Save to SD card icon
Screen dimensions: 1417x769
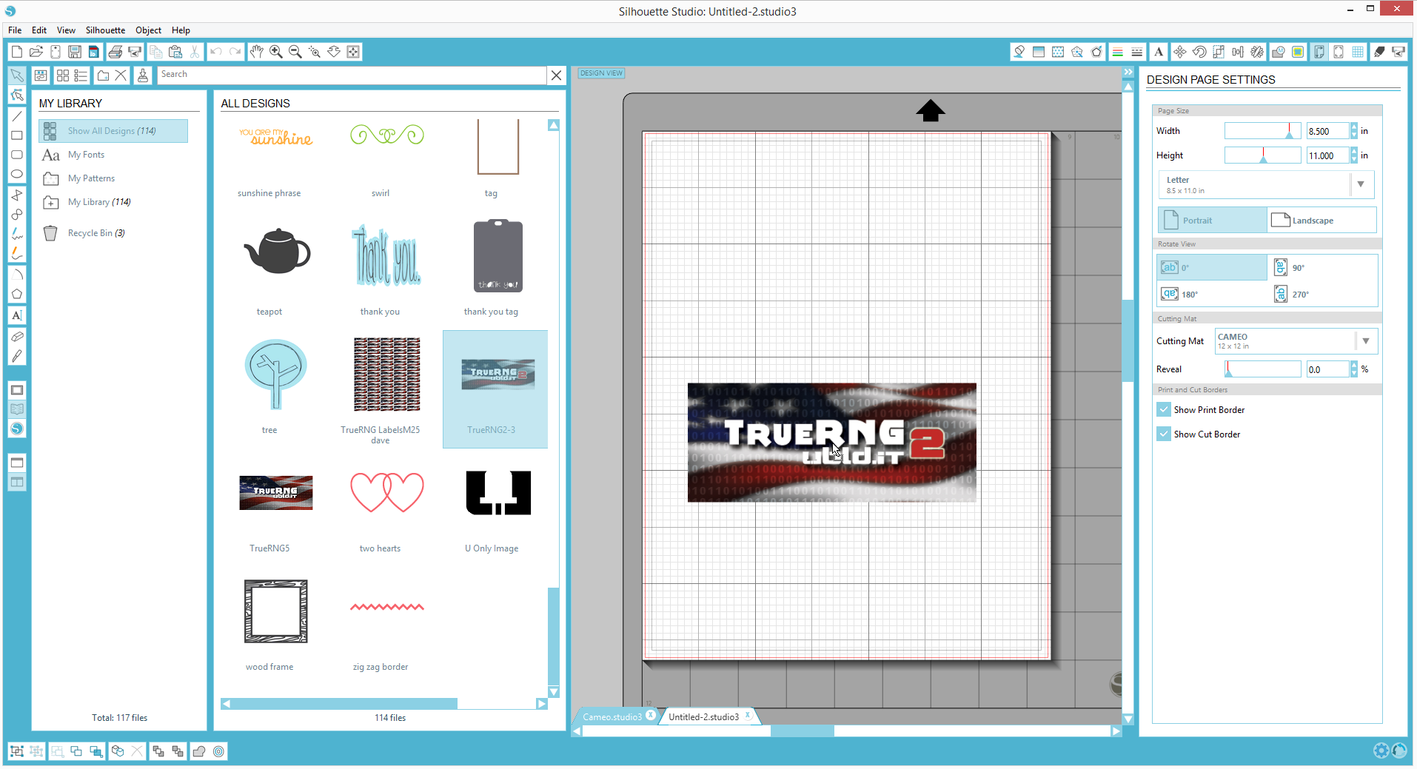[x=93, y=52]
